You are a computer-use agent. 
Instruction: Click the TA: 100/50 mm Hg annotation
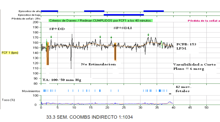coord(62,80)
